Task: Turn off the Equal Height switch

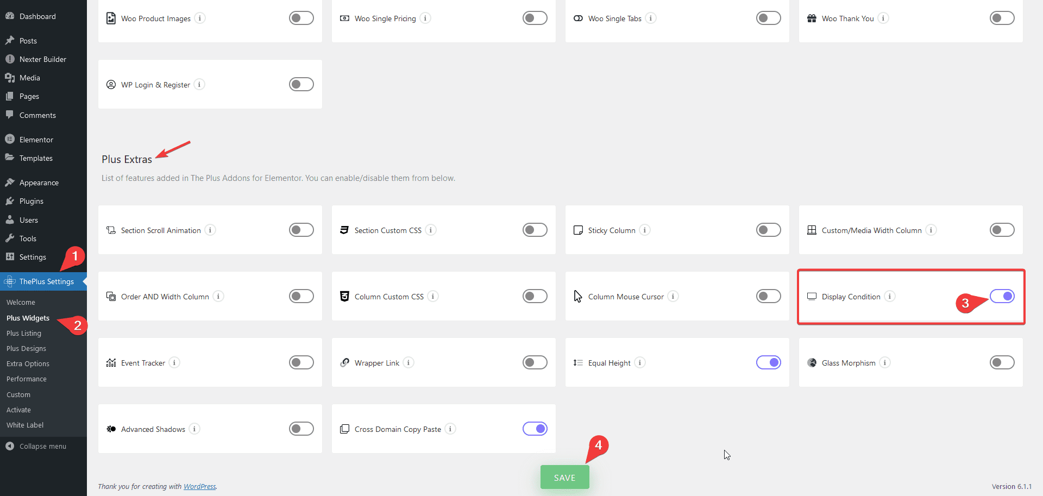Action: 768,362
